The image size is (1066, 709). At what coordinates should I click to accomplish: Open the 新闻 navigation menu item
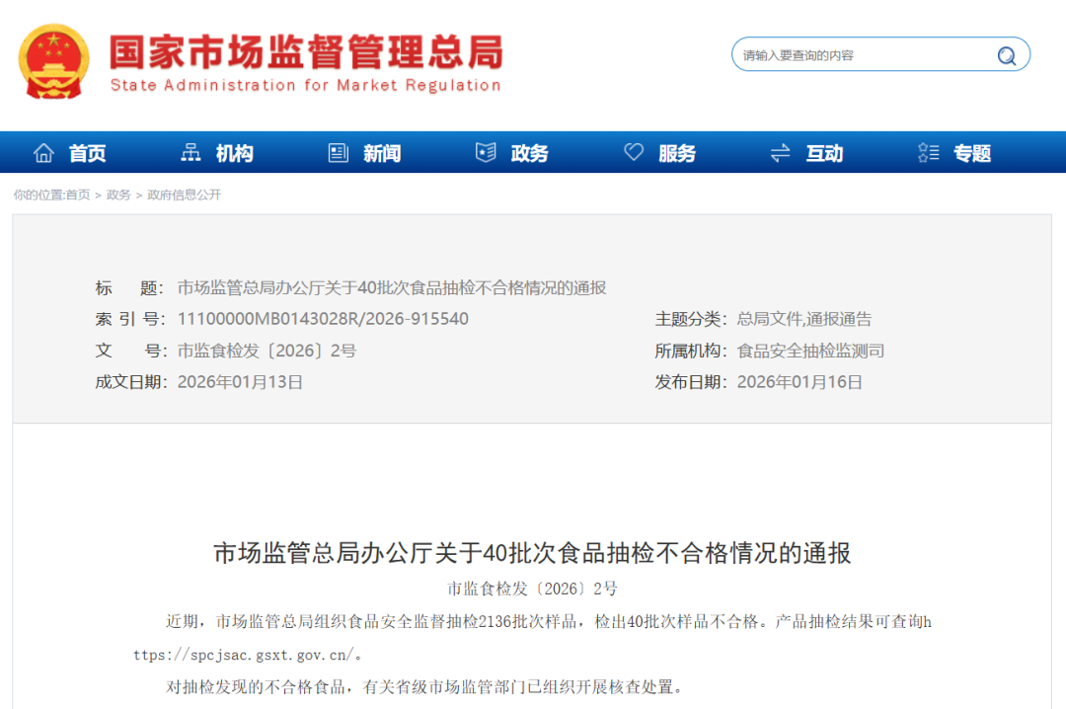point(382,154)
